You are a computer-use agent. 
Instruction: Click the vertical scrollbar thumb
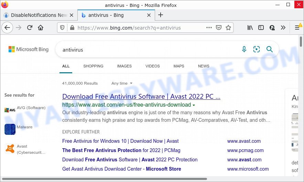point(301,42)
